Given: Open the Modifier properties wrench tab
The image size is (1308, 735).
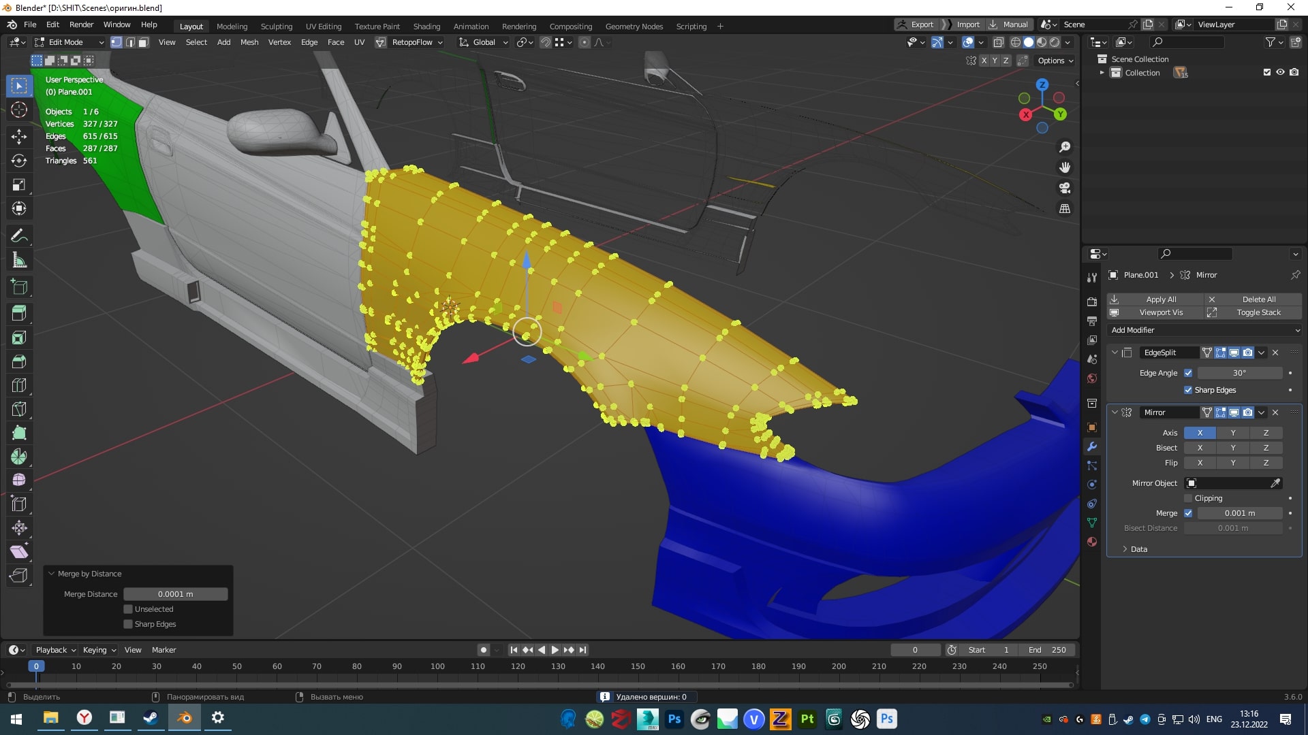Looking at the screenshot, I should pos(1092,446).
